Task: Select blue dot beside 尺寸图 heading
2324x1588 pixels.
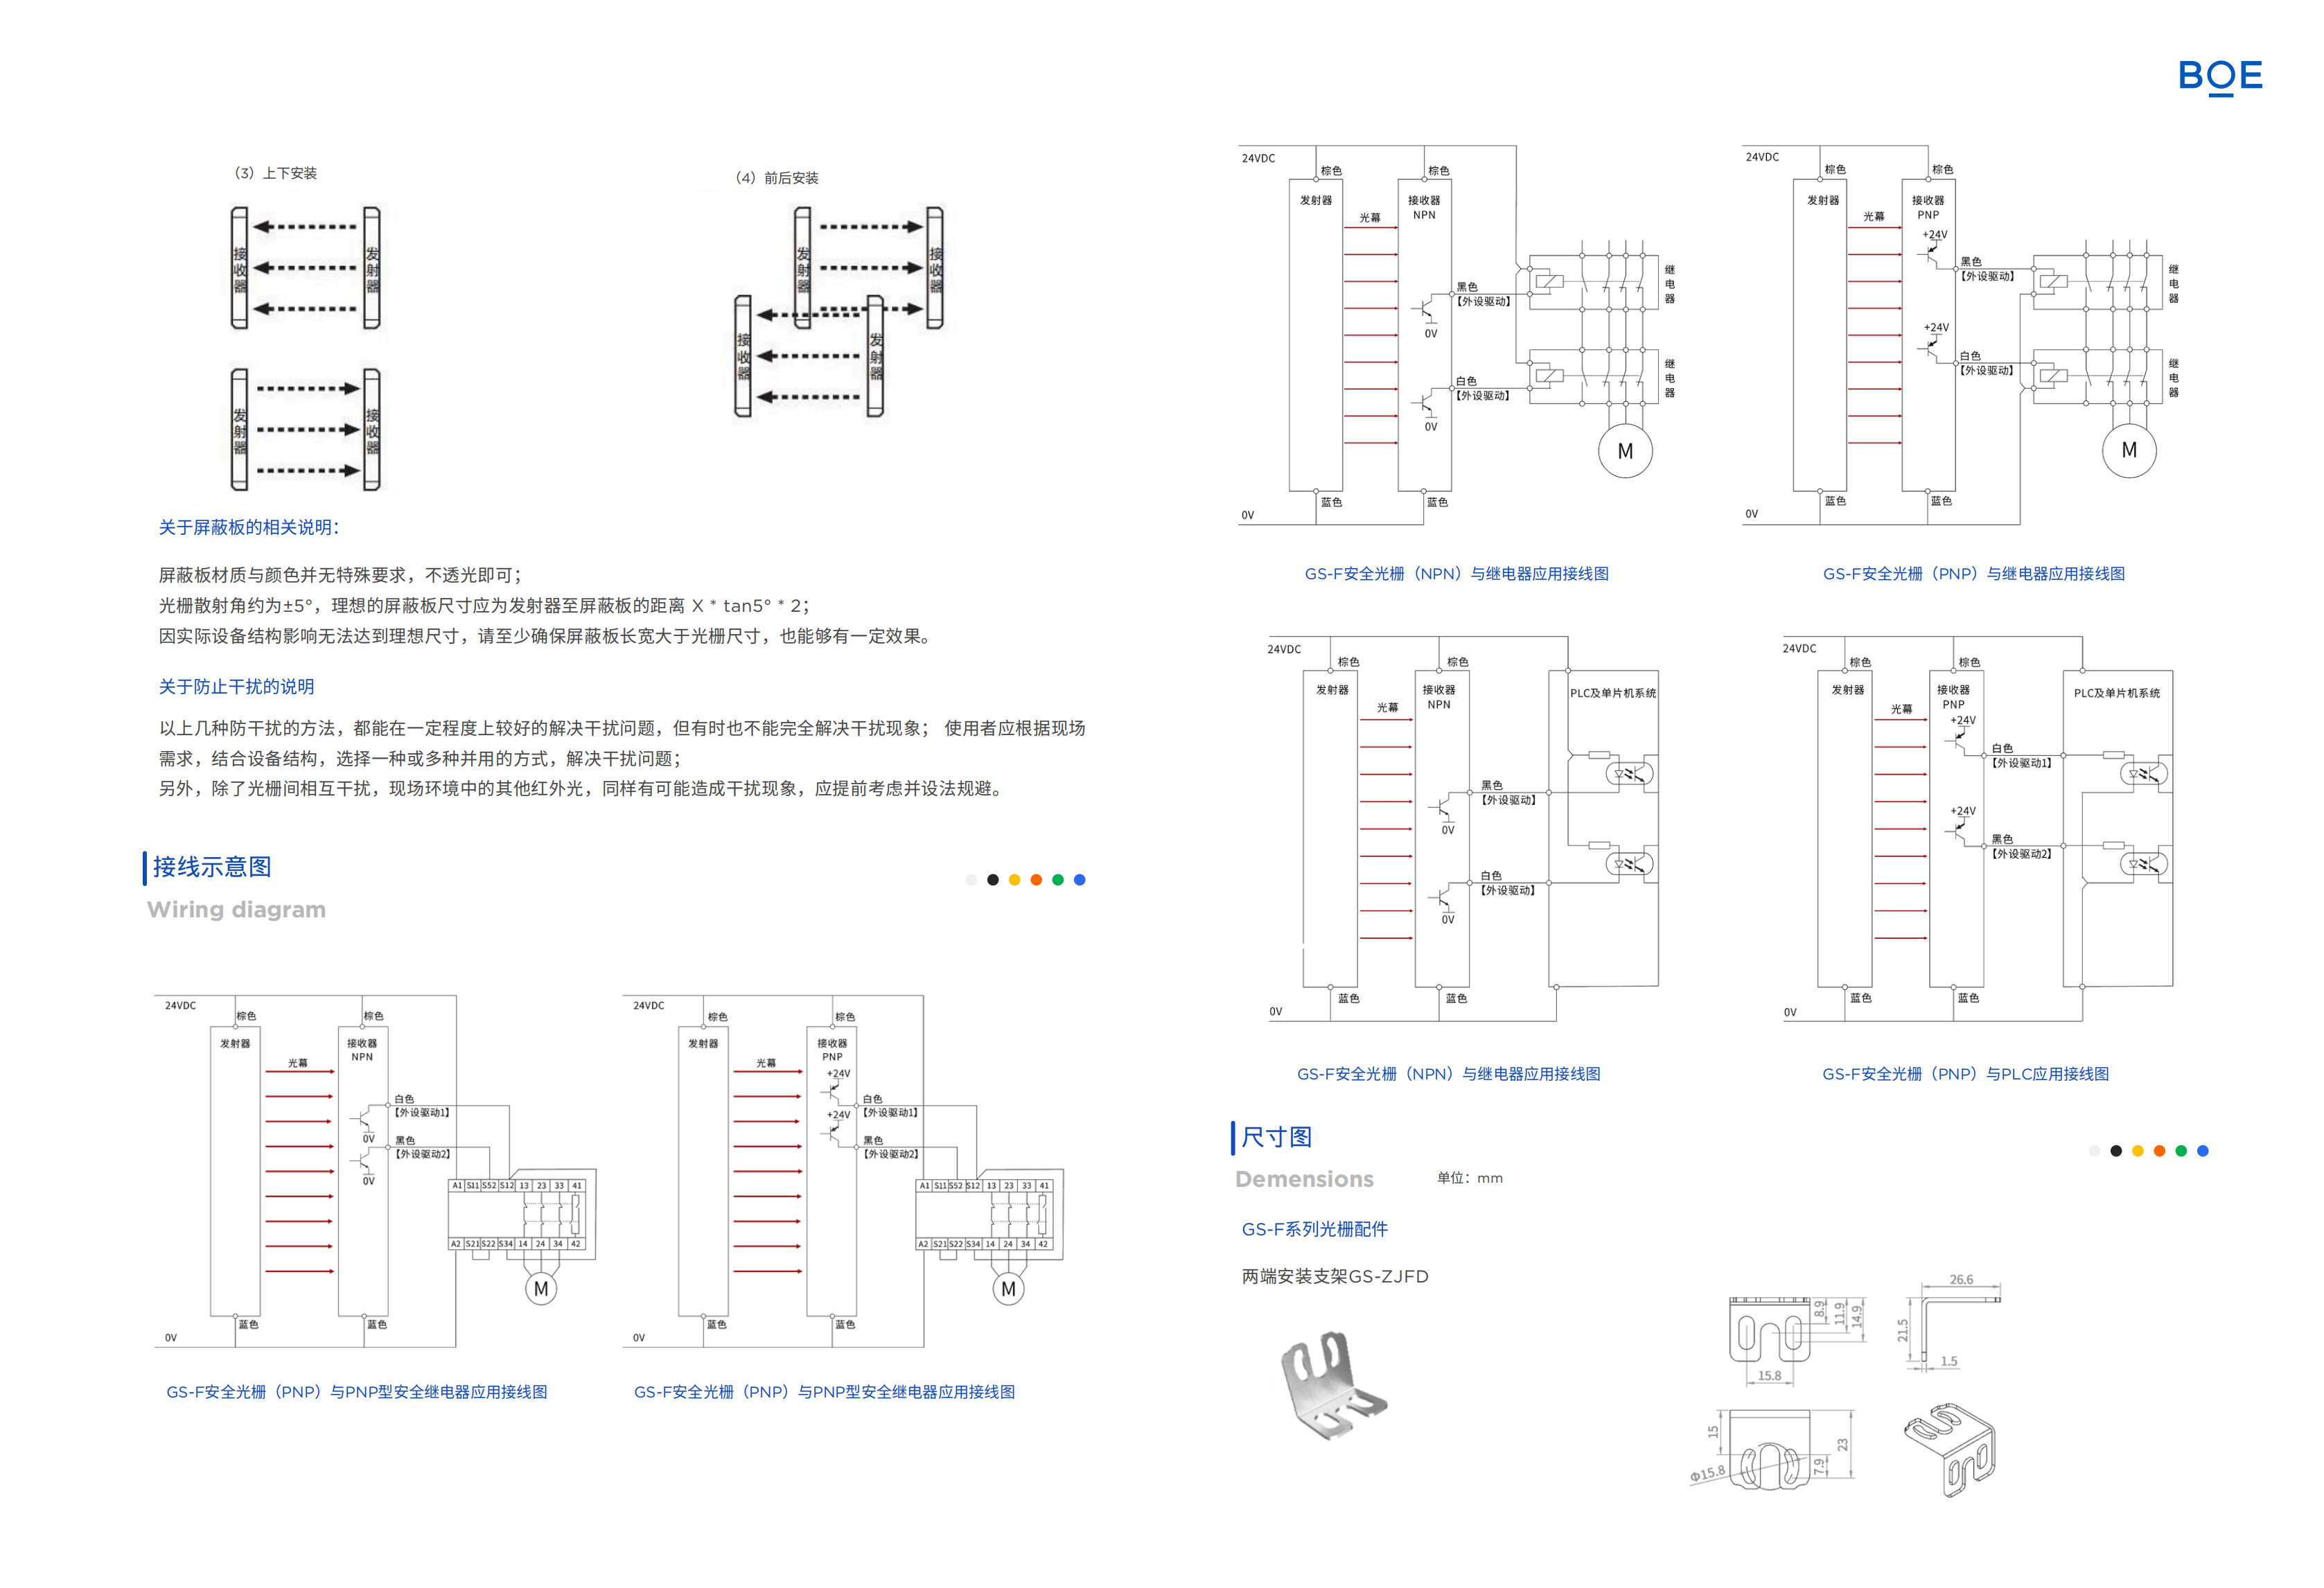Action: (2202, 1151)
